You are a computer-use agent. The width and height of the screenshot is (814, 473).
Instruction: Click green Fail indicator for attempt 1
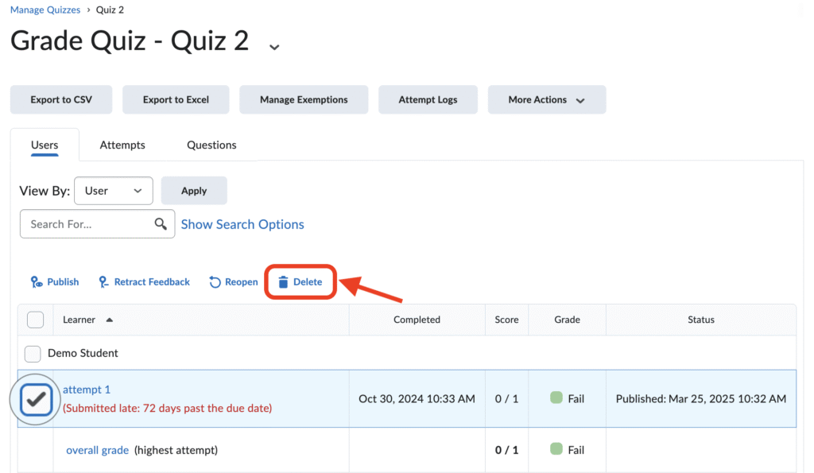click(556, 397)
